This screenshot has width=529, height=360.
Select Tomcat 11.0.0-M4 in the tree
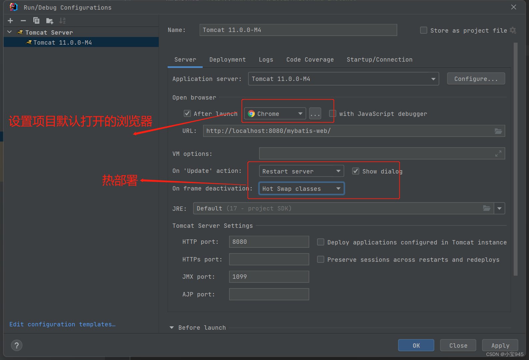click(x=81, y=42)
